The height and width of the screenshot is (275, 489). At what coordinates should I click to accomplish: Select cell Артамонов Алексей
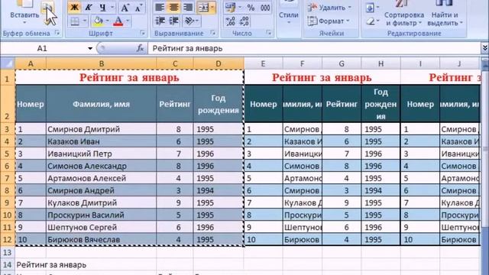(x=102, y=178)
